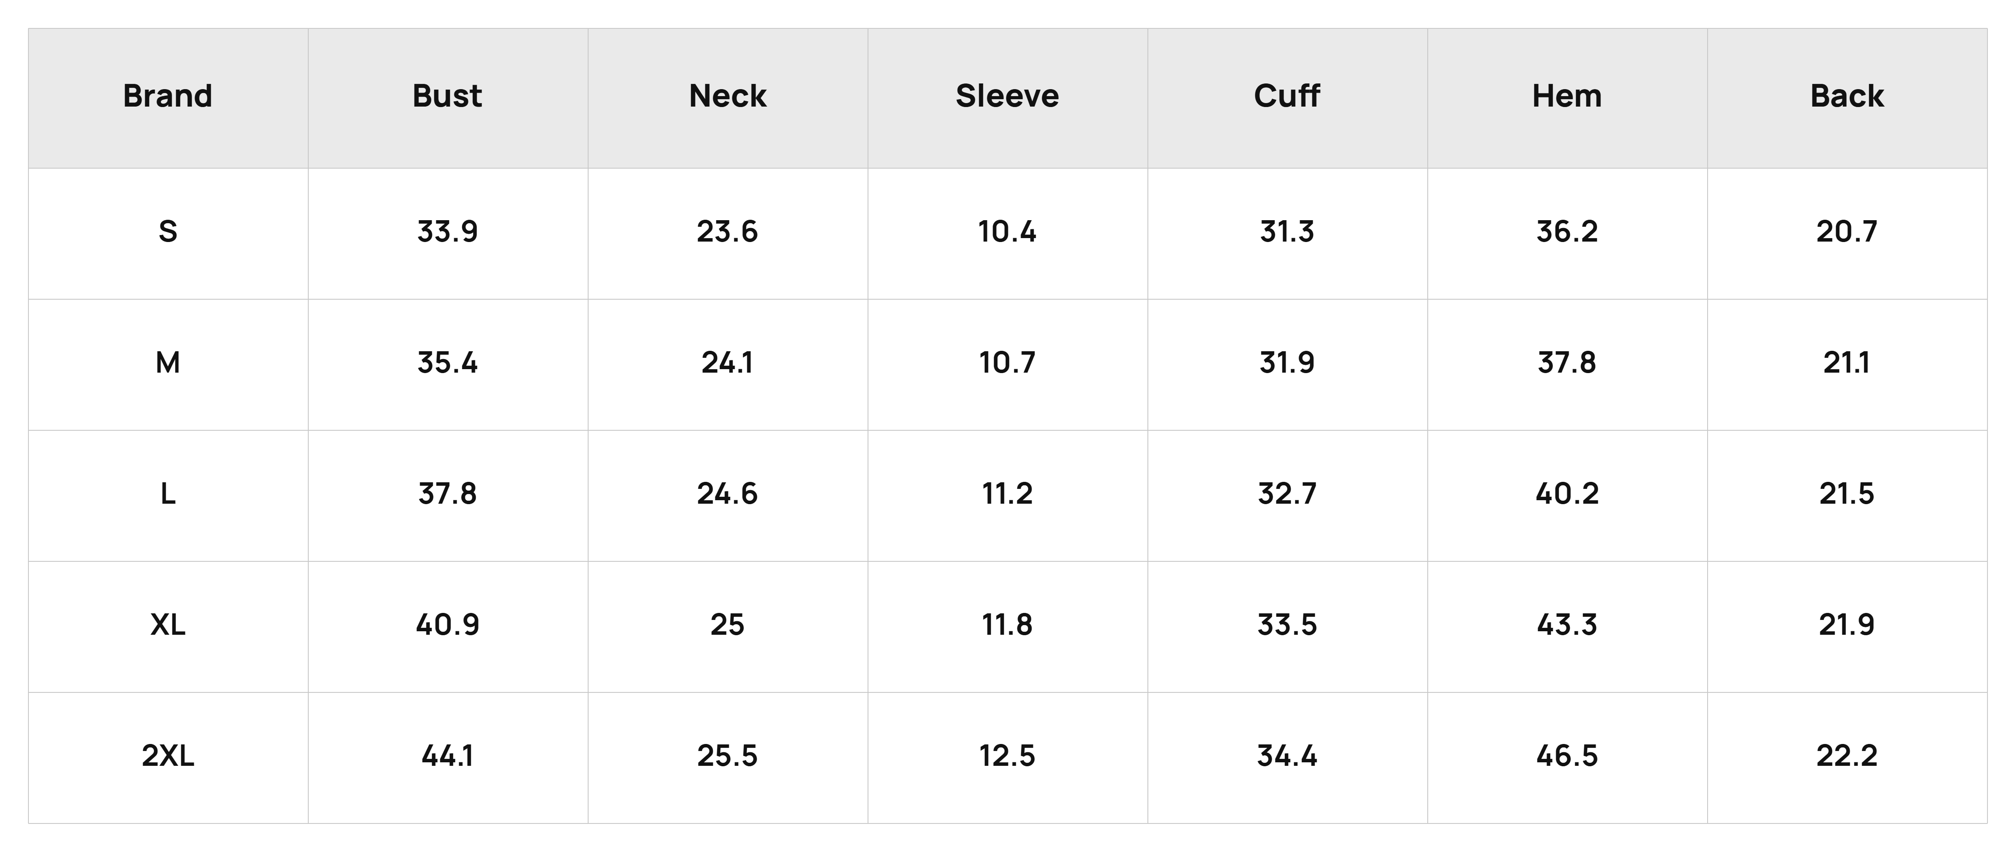
Task: Click the 37.8 hem value for M
Action: click(1568, 363)
